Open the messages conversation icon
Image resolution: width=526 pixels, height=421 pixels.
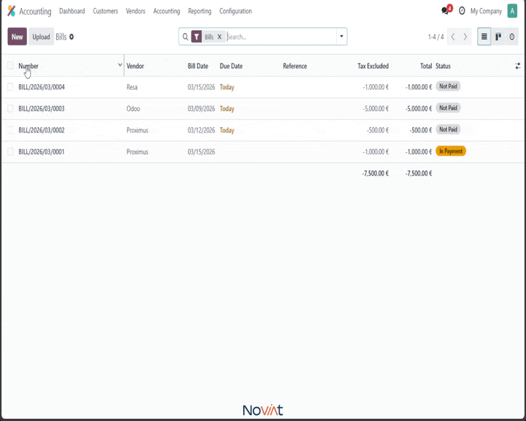click(445, 11)
